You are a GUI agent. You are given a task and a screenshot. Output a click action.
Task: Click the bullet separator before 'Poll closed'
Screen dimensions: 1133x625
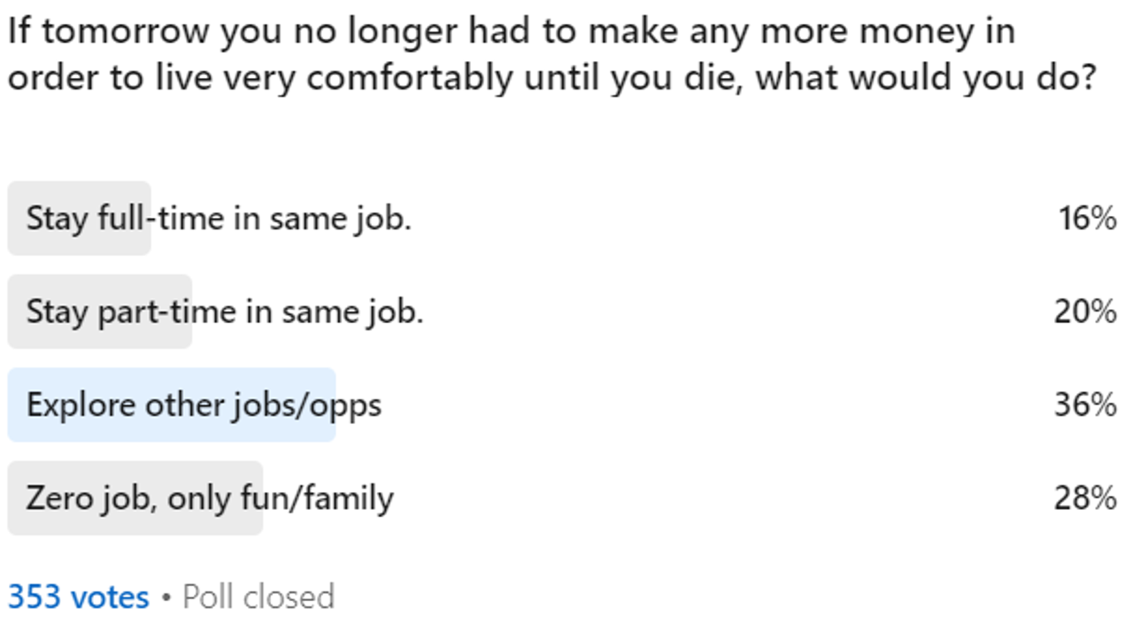coord(166,598)
